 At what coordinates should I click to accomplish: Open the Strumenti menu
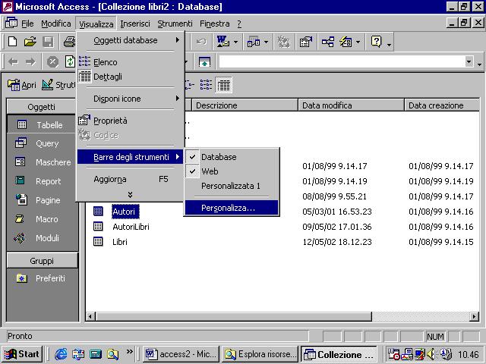pos(175,24)
